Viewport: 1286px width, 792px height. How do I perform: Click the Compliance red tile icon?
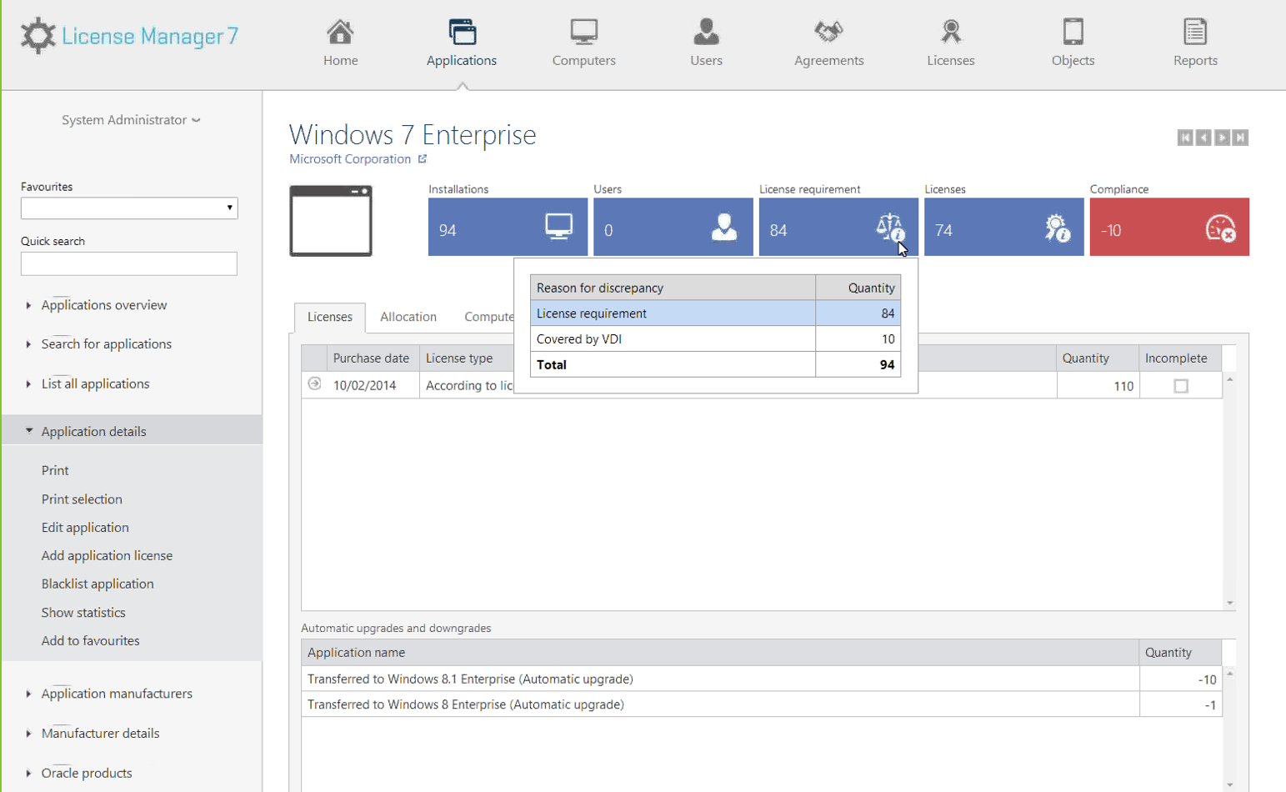click(x=1220, y=228)
